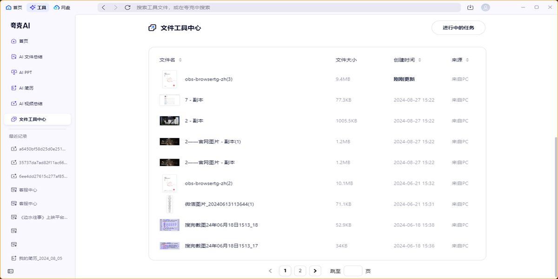Viewport: 558px width, 279px height.
Task: Click previous page arrow in pagination
Action: (270, 271)
